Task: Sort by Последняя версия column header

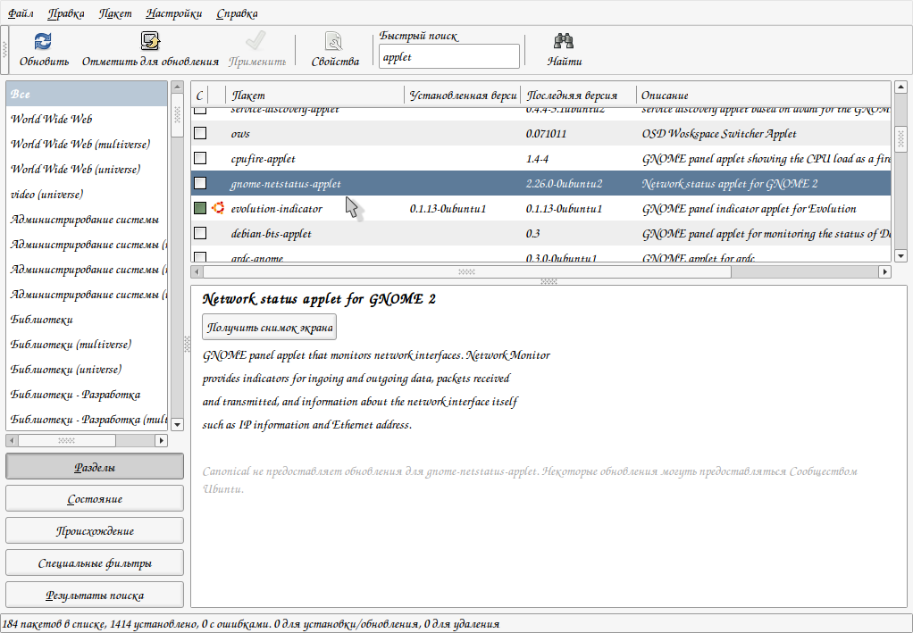Action: click(579, 96)
